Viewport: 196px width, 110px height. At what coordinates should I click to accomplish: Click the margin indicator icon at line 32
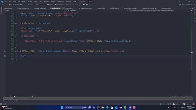pos(5,51)
